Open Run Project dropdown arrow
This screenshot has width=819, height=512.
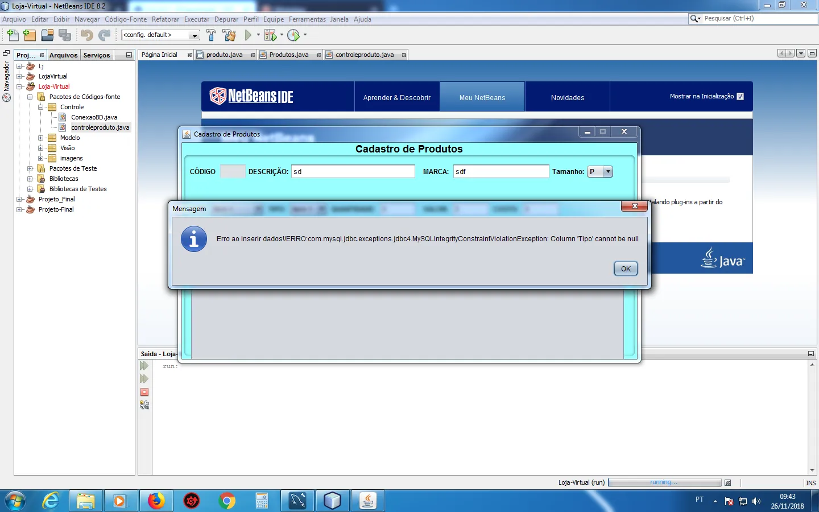258,35
